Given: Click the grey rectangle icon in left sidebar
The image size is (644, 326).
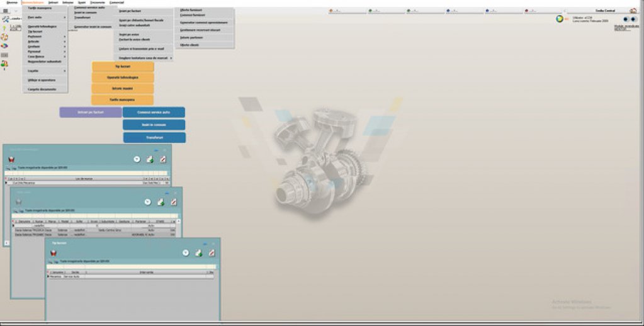Looking at the screenshot, I should (4, 55).
